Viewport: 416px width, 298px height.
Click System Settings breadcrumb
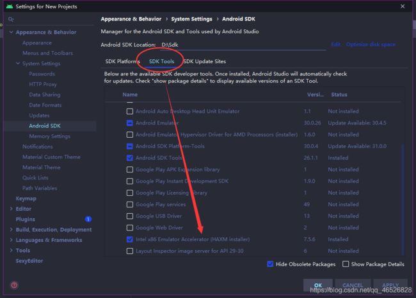[191, 19]
